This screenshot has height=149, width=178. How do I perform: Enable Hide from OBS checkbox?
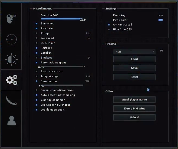109,30
